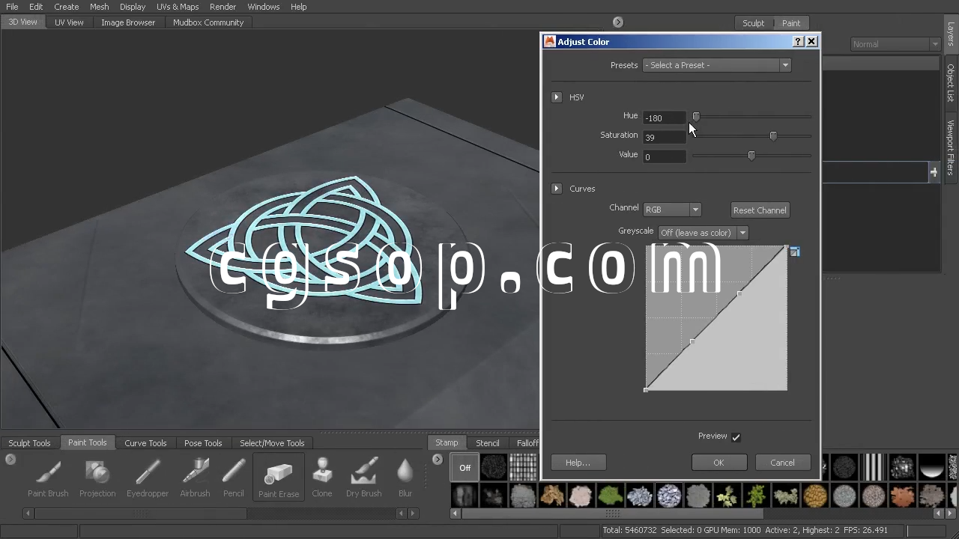Screen dimensions: 959x539
Task: Select the Projection tool
Action: coord(97,478)
